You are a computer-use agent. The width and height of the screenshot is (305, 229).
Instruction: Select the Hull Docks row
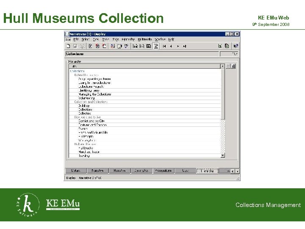145,148
